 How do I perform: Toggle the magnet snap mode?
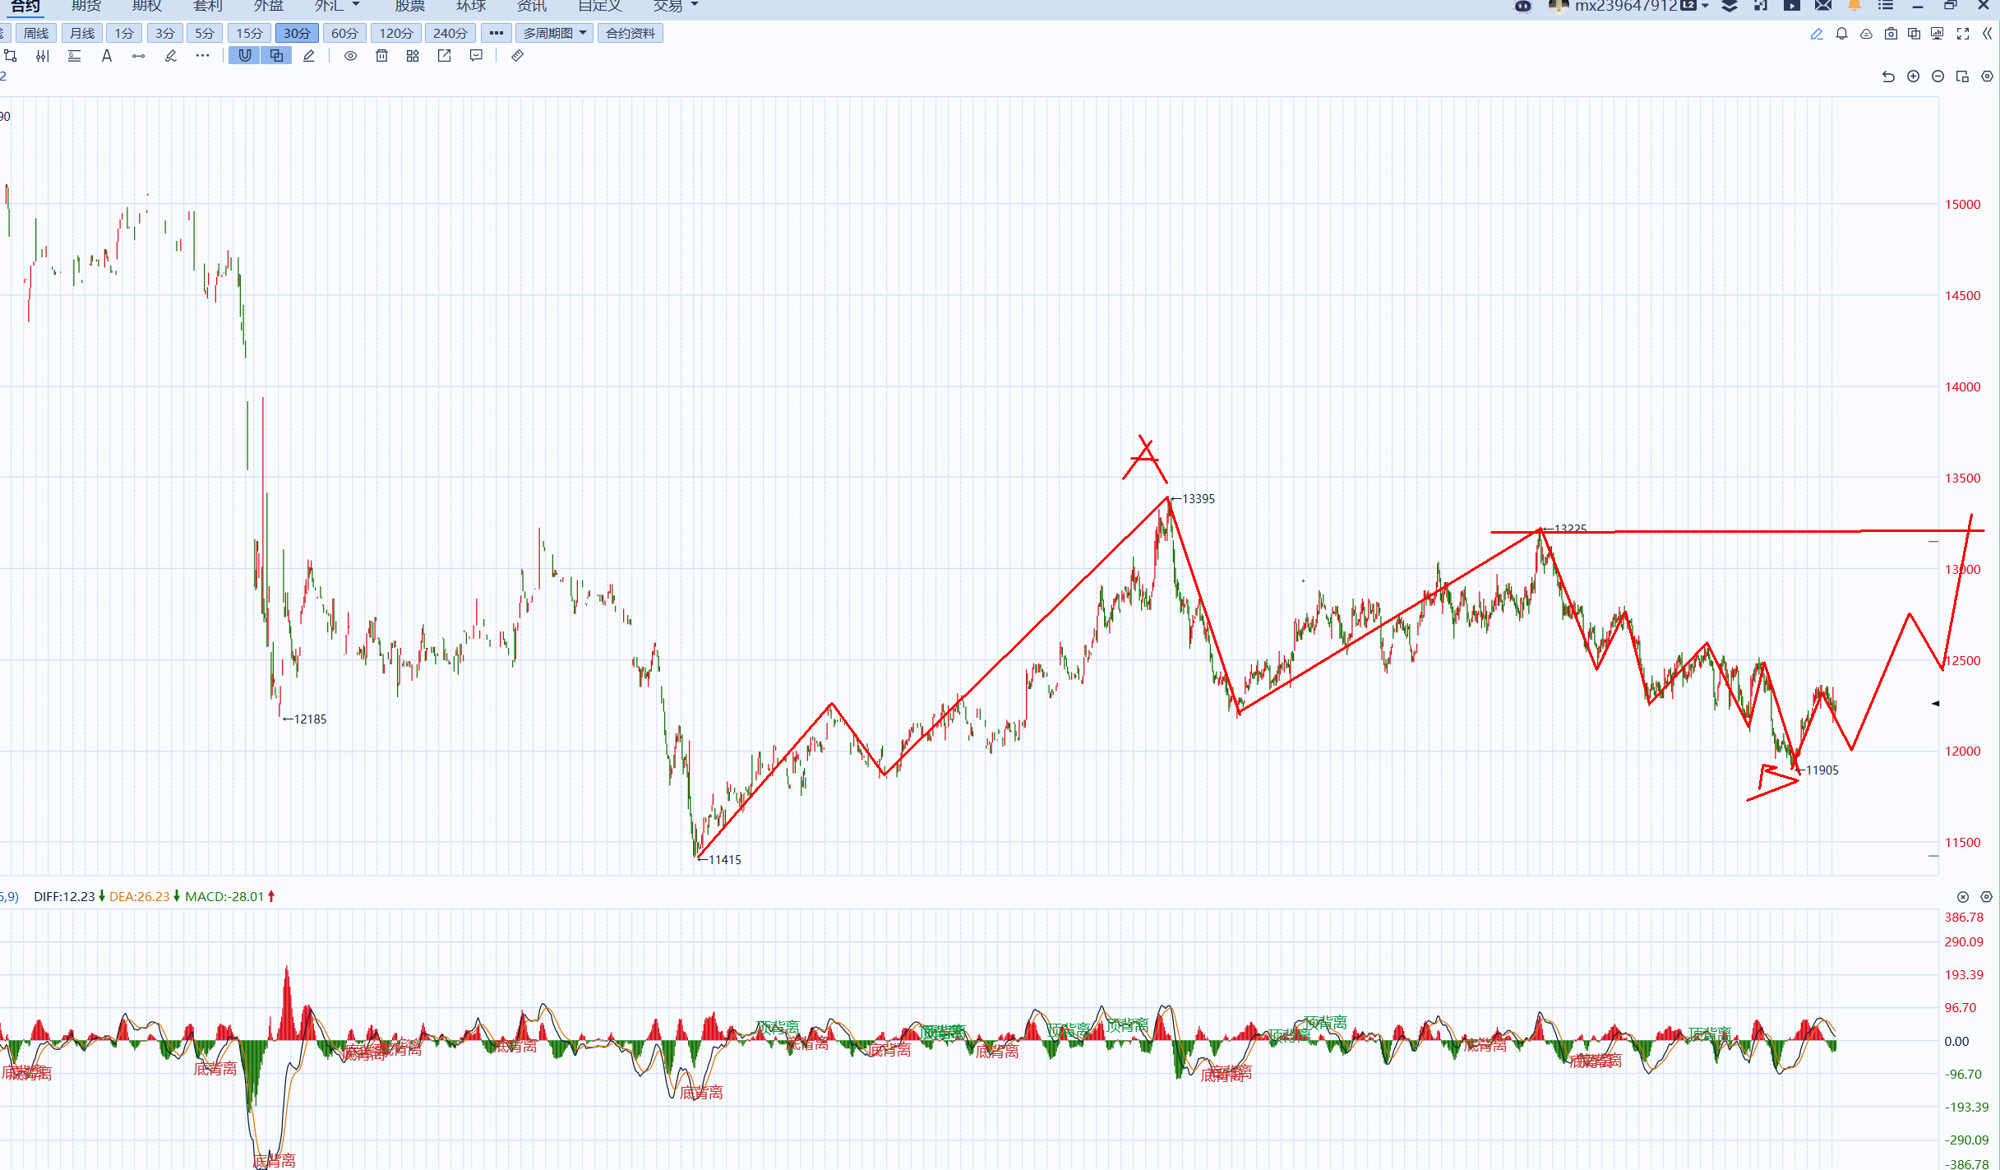245,56
